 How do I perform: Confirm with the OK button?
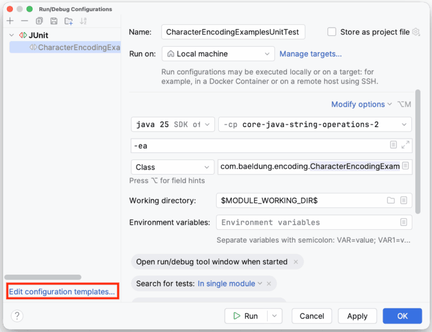402,316
